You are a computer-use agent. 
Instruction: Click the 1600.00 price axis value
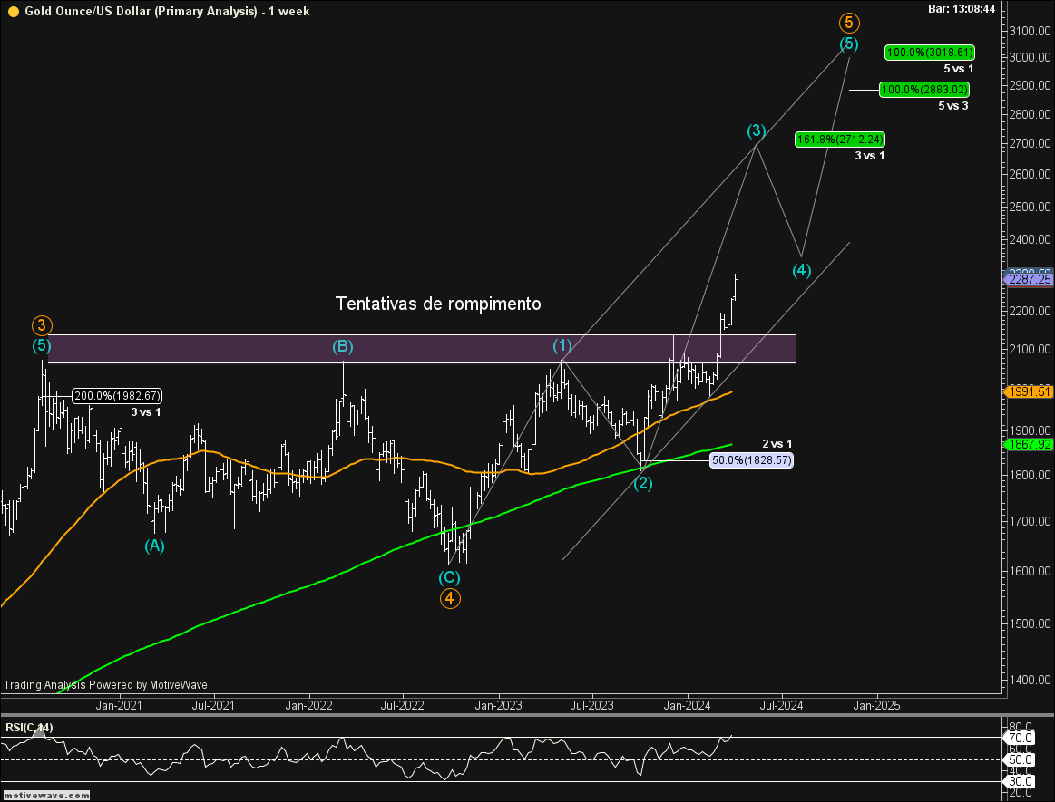click(1031, 571)
